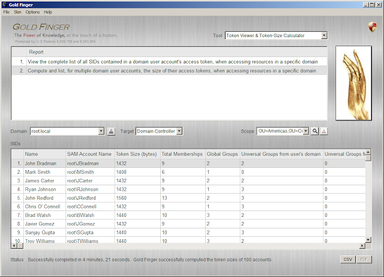Click the disabled PDF button
The image size is (384, 277).
point(364,260)
